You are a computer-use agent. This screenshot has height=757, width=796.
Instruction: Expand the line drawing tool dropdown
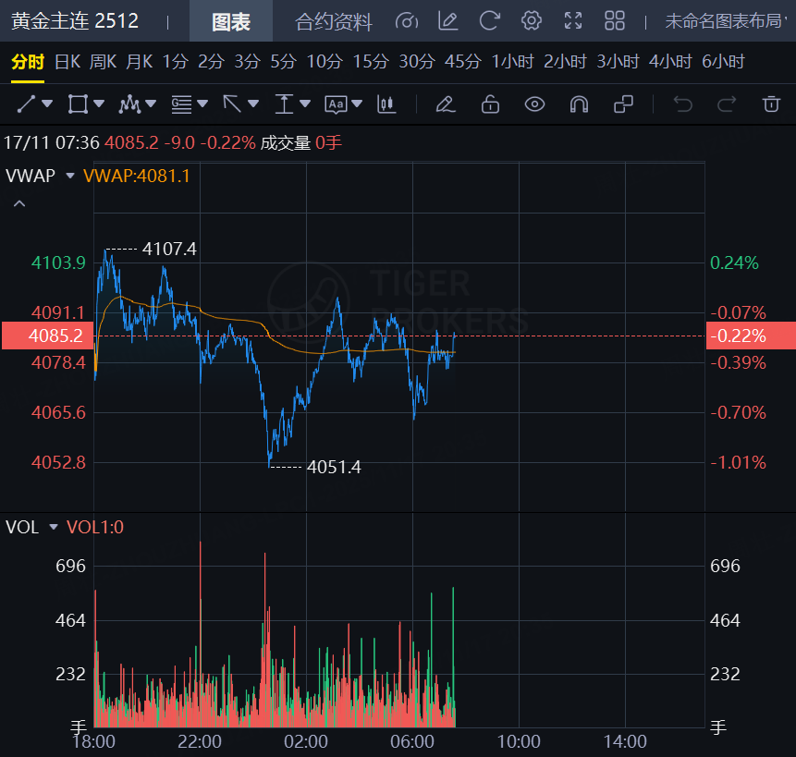pos(47,104)
